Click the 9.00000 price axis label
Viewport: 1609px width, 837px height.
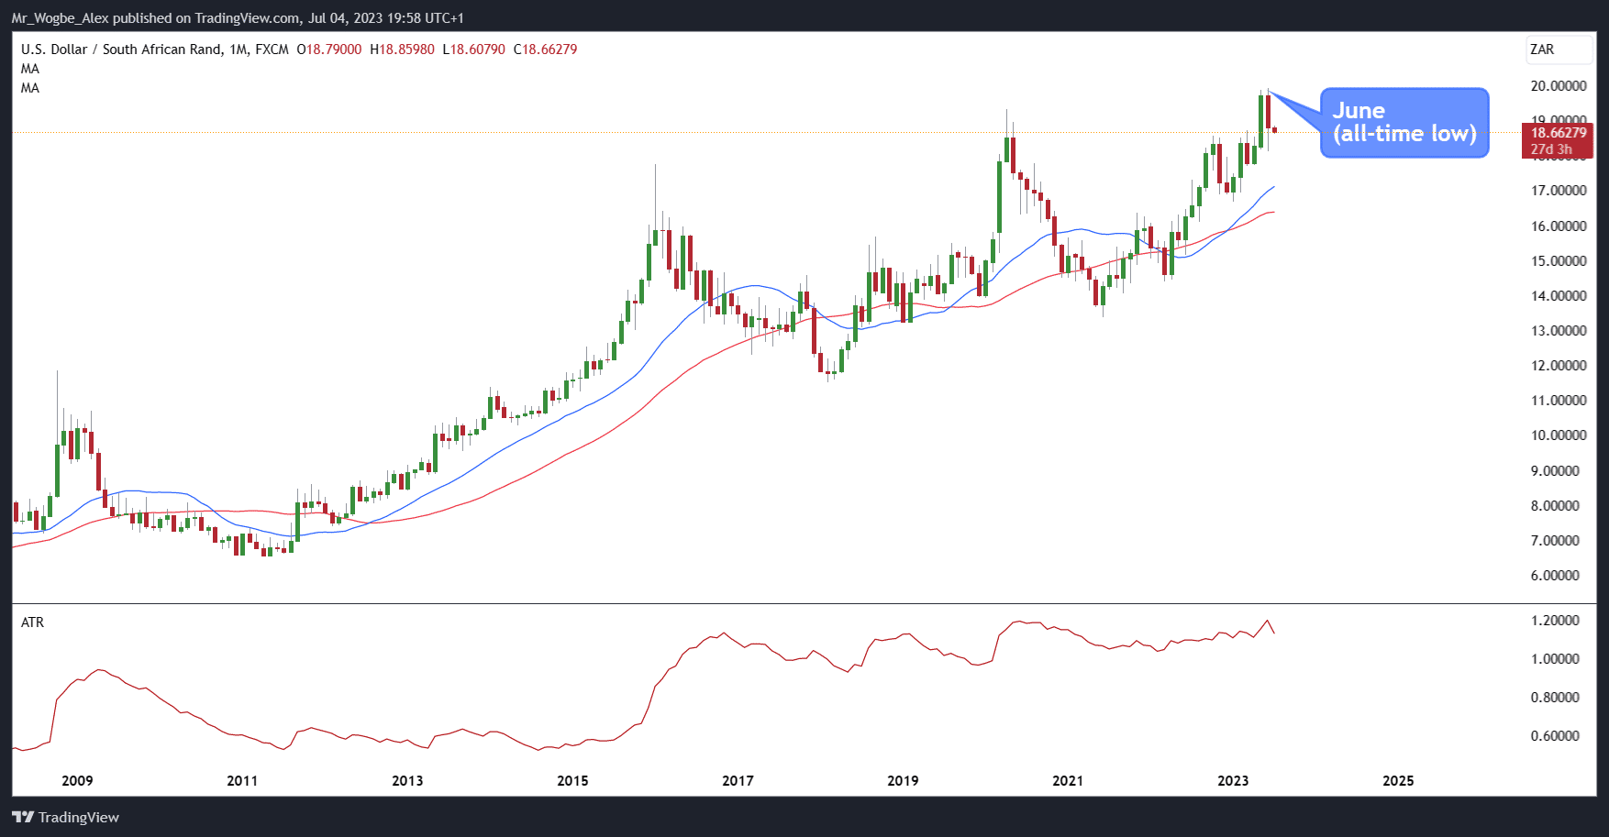pyautogui.click(x=1555, y=470)
